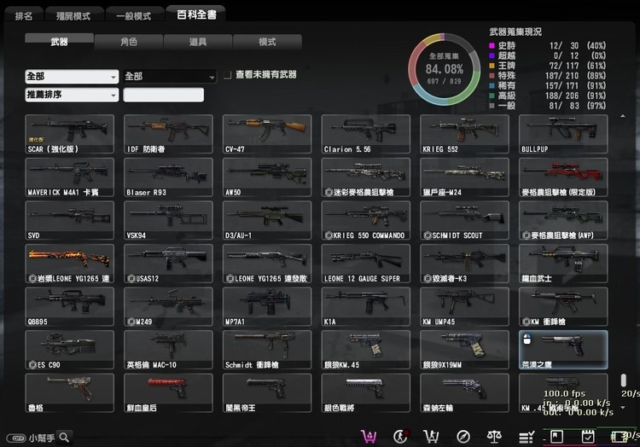Select the 鮮血皇后 red pistol card

point(168,393)
